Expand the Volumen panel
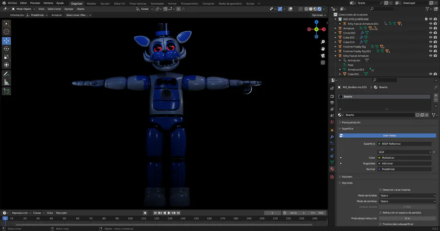Viewport: 440px width, 231px height. pos(346,177)
